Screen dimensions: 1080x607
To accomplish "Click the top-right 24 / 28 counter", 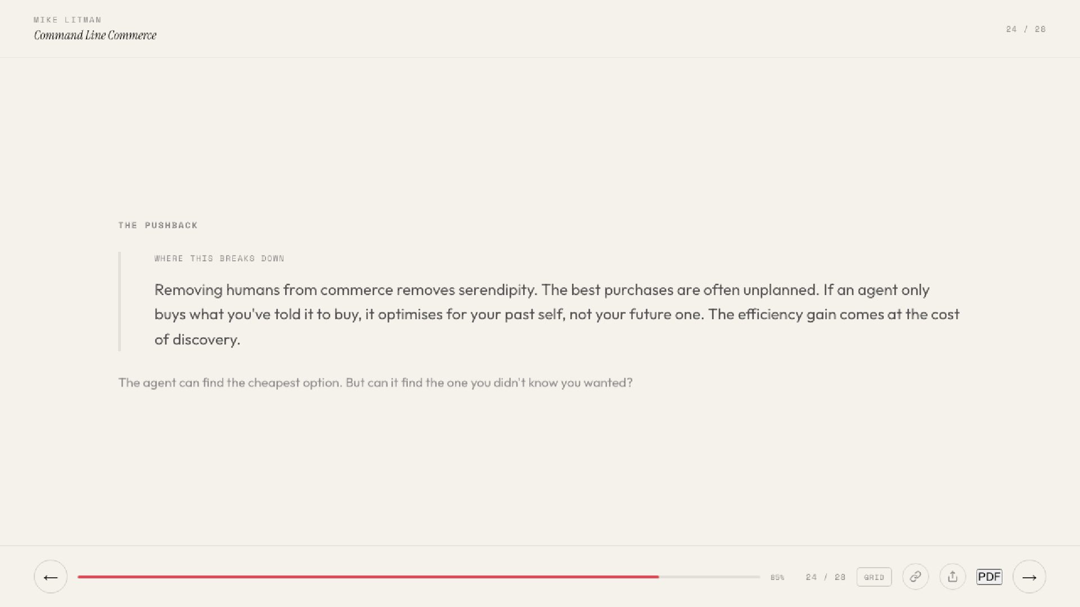I will coord(1025,29).
